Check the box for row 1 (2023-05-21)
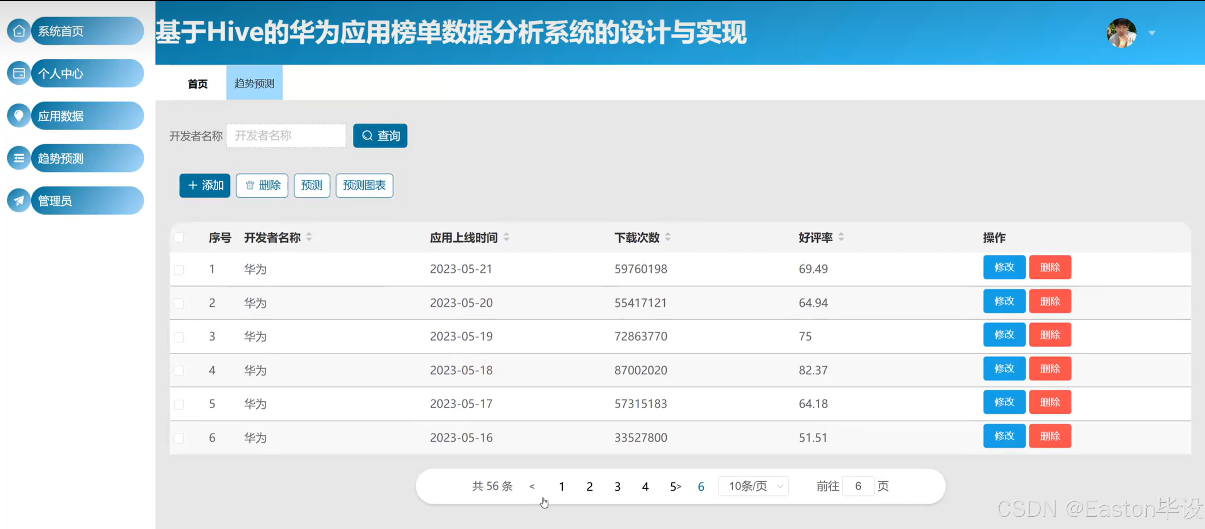This screenshot has width=1205, height=529. [179, 270]
